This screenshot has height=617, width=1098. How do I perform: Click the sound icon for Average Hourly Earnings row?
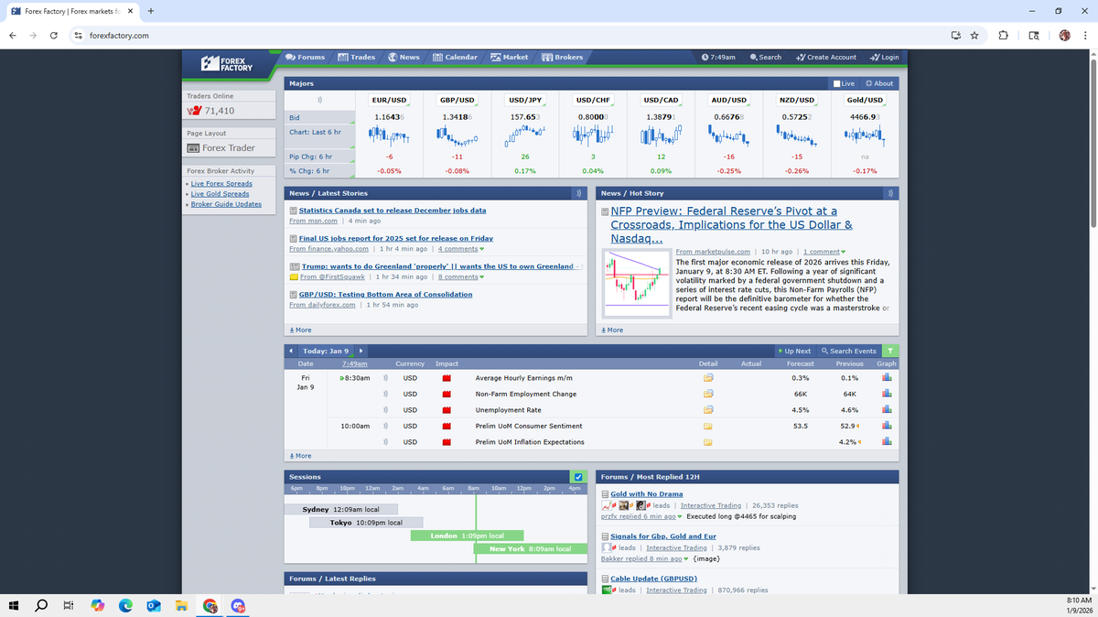(386, 377)
